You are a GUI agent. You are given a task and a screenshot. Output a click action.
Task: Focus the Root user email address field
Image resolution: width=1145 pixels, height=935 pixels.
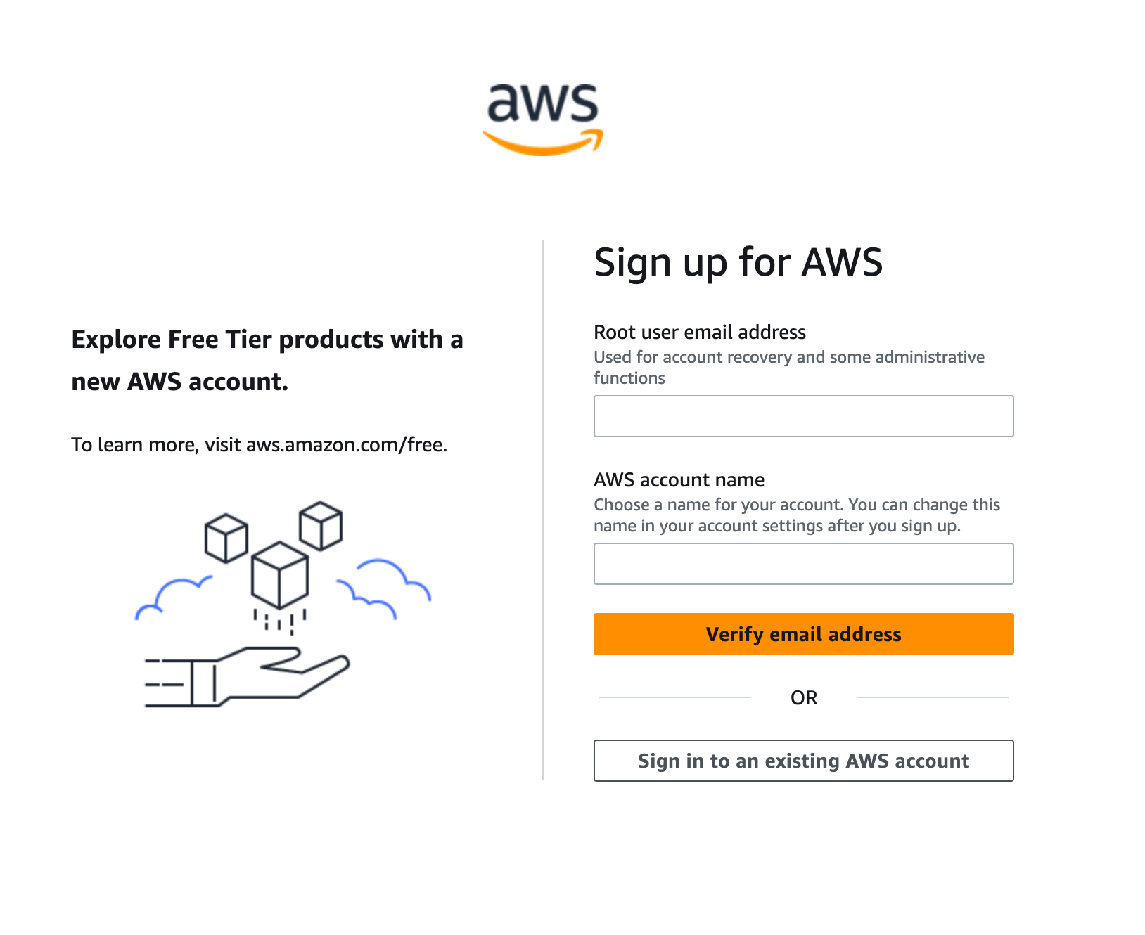(803, 416)
